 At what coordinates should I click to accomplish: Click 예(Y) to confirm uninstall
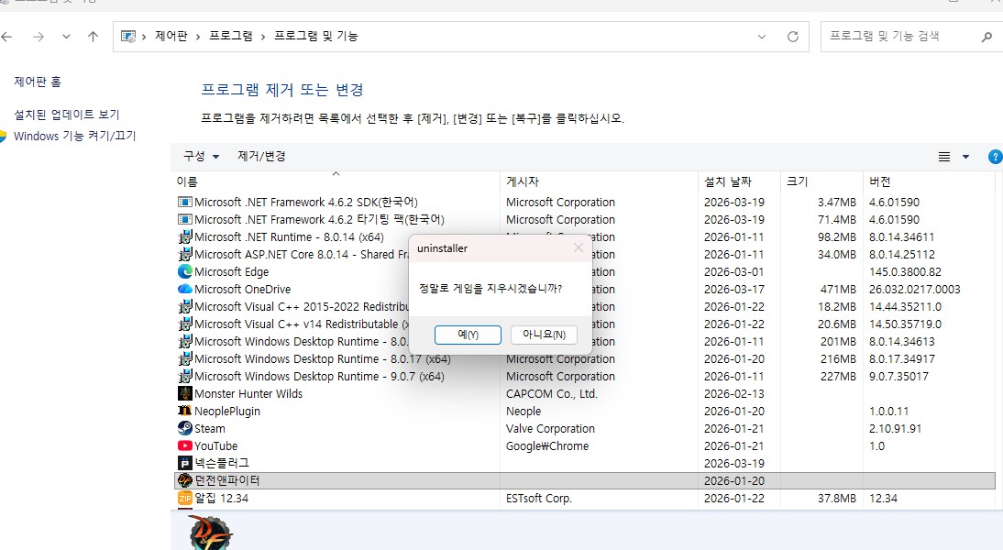[x=468, y=335]
